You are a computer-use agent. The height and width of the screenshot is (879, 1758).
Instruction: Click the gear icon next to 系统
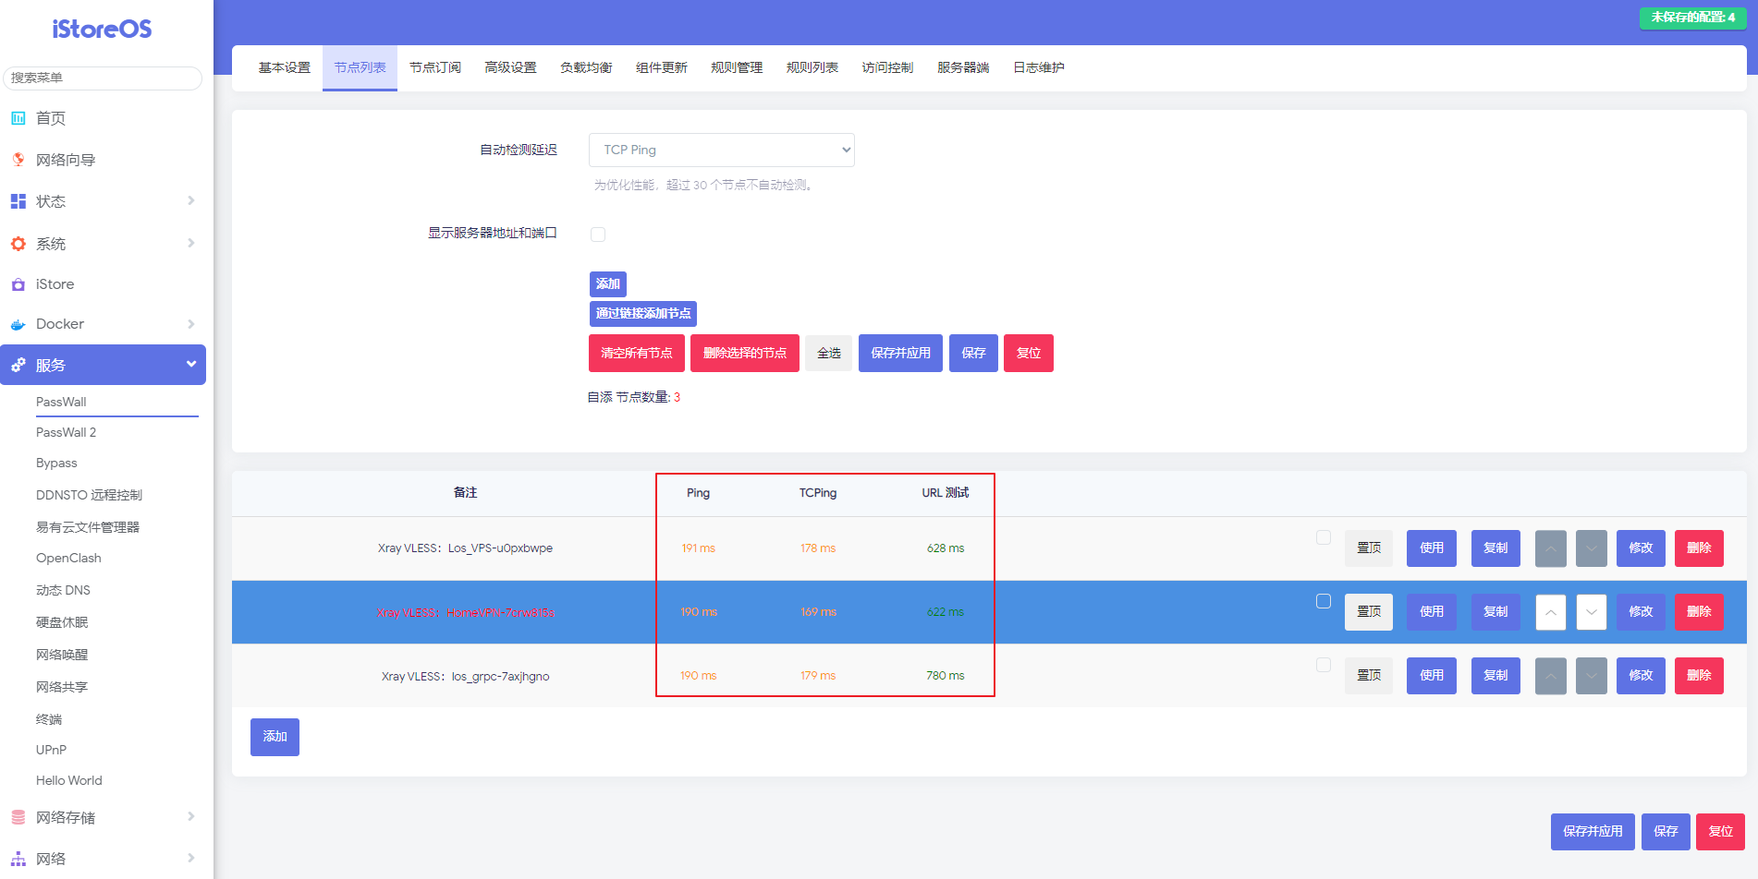pyautogui.click(x=18, y=244)
